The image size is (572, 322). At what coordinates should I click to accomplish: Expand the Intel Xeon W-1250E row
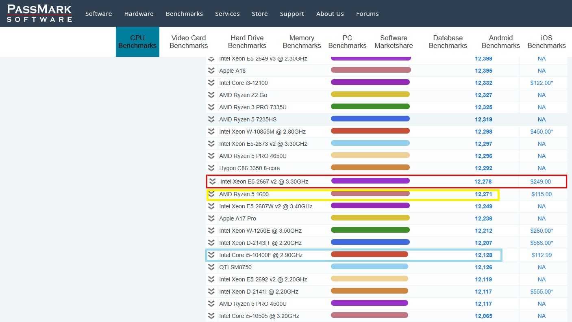[211, 231]
